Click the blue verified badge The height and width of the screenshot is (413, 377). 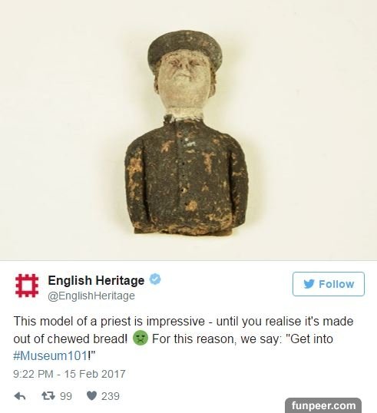pos(155,279)
